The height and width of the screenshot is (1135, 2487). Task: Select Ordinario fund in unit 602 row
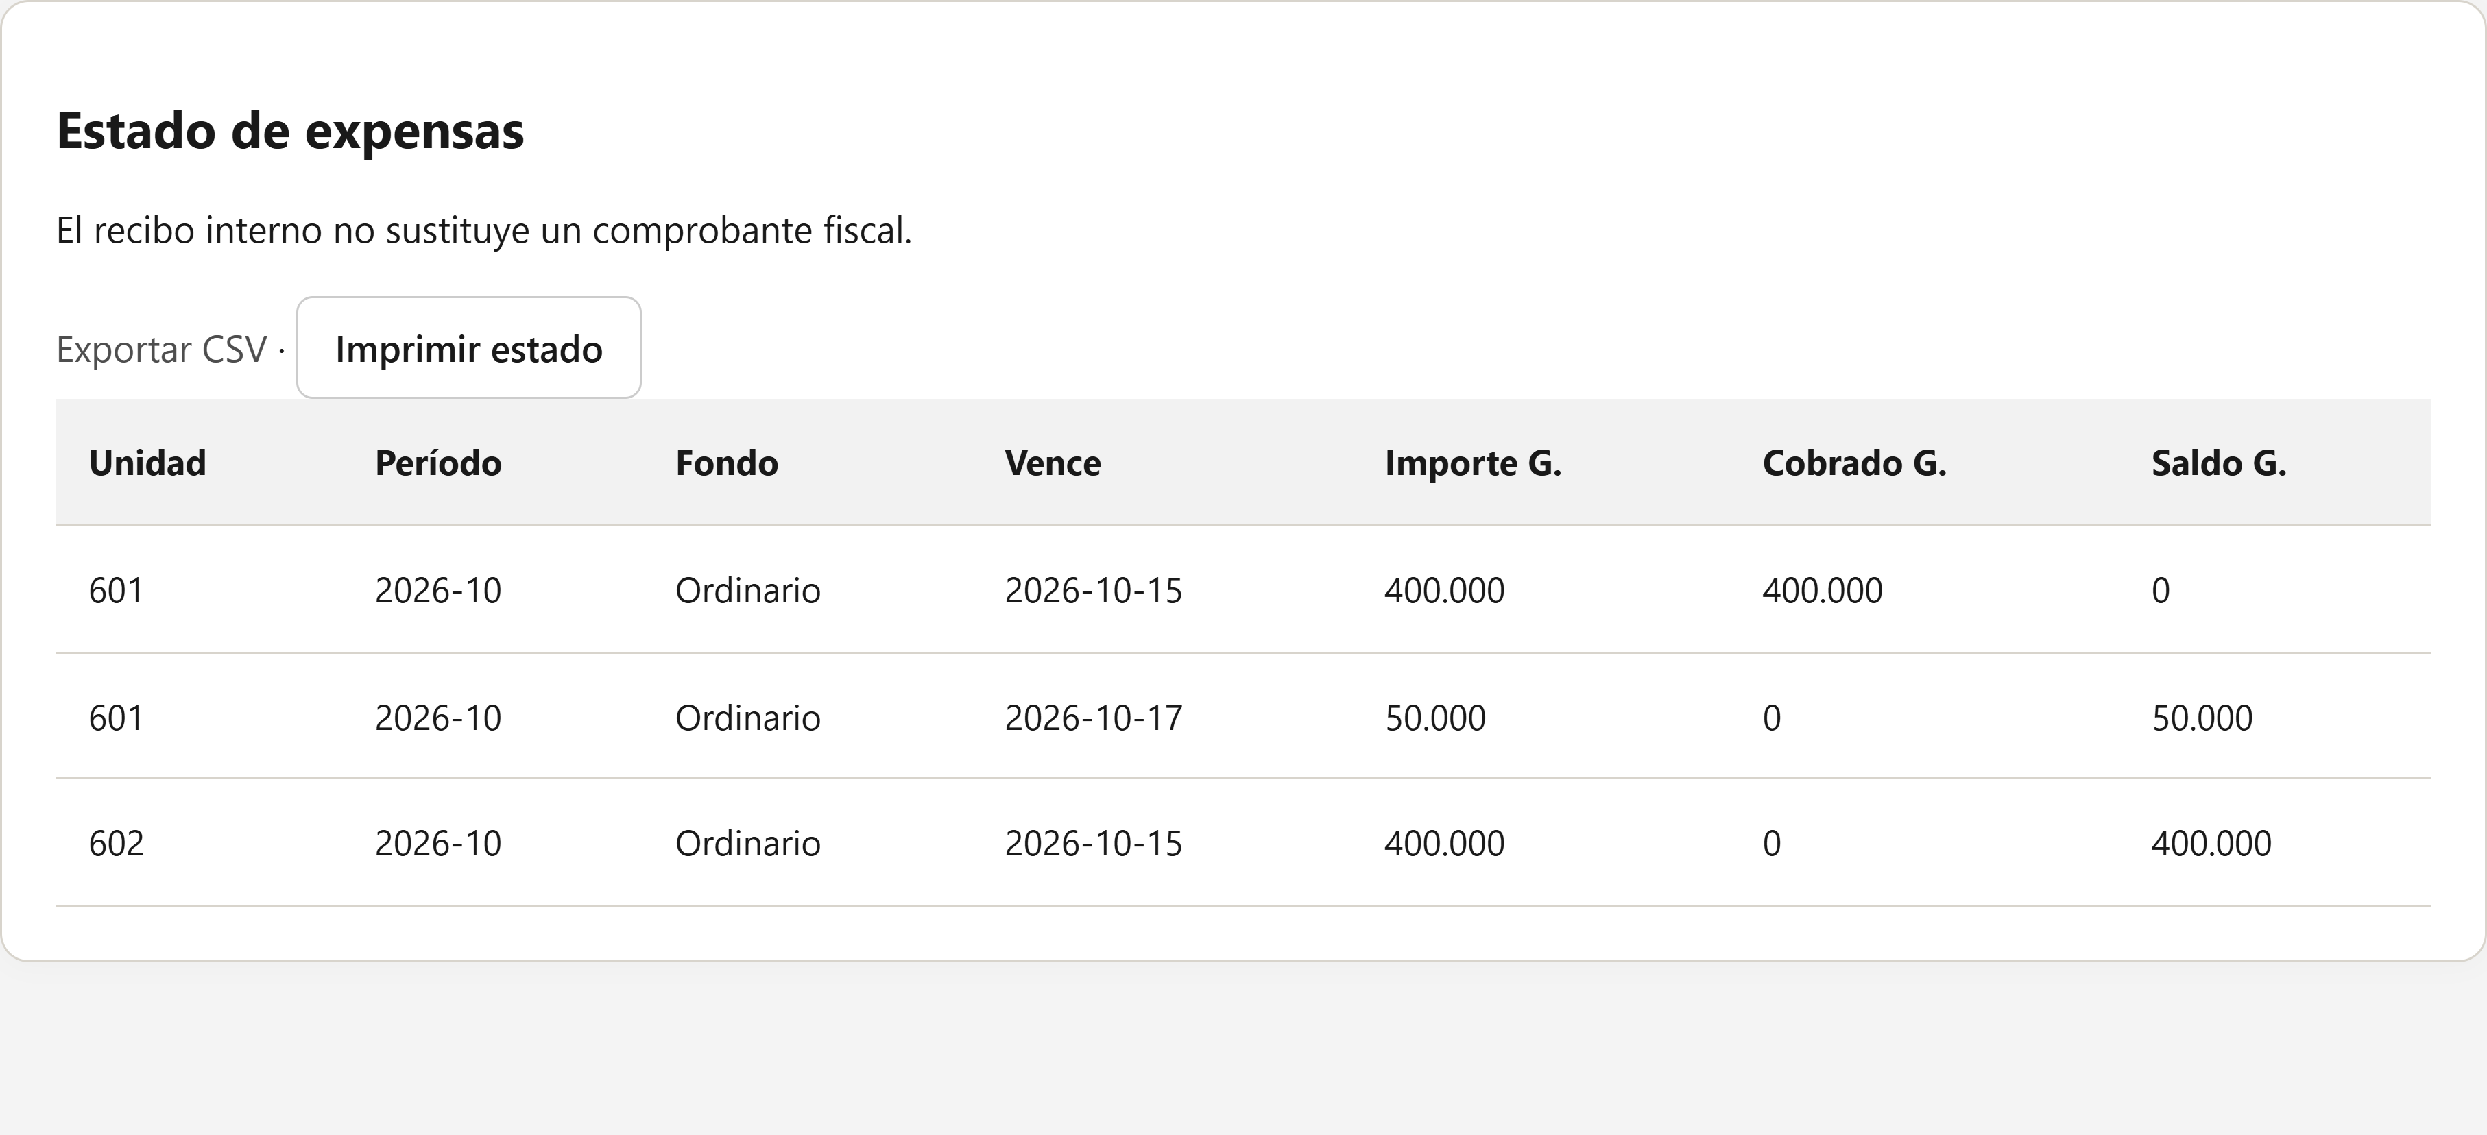[747, 842]
